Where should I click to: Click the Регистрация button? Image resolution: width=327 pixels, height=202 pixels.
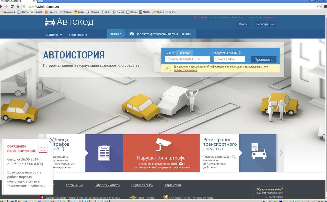click(x=265, y=24)
